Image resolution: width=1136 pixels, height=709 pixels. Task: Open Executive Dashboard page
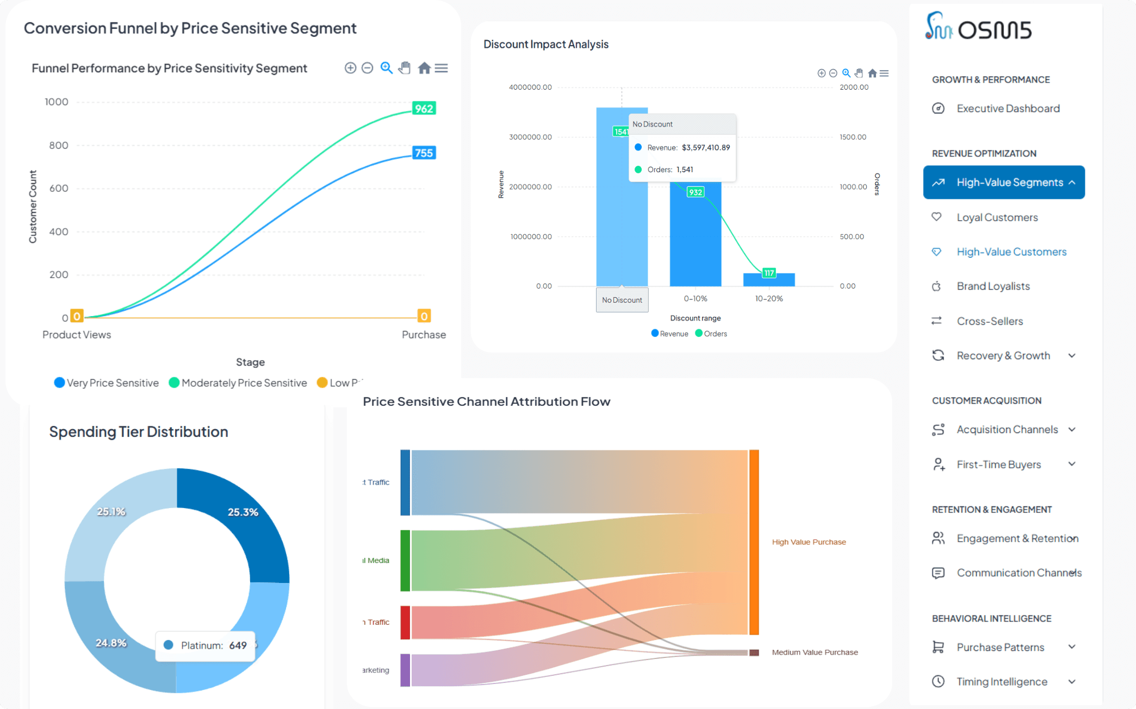point(1008,109)
